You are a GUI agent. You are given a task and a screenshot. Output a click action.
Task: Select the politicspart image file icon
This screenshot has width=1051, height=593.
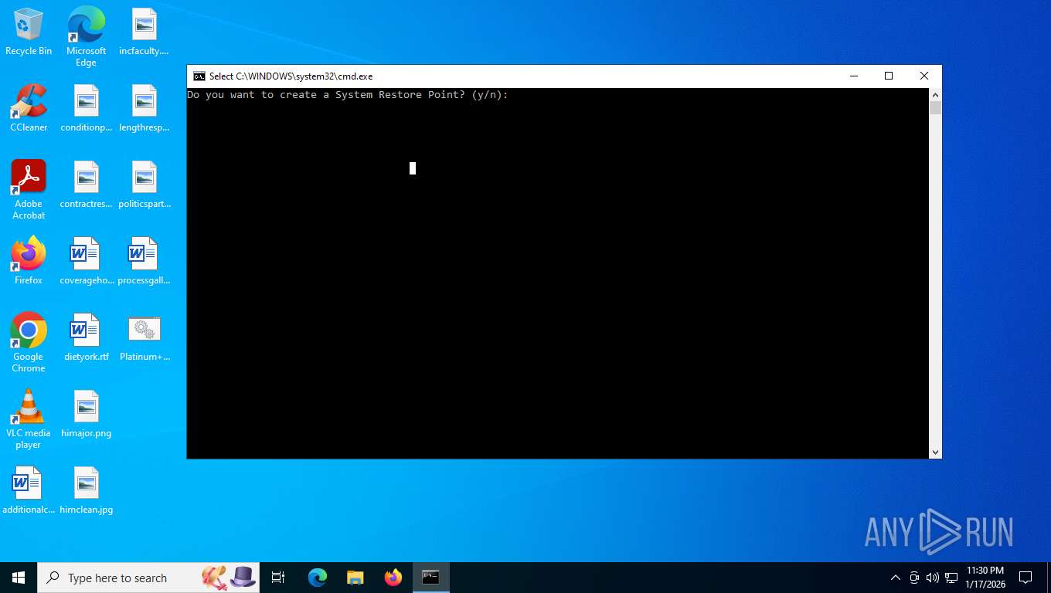(144, 185)
